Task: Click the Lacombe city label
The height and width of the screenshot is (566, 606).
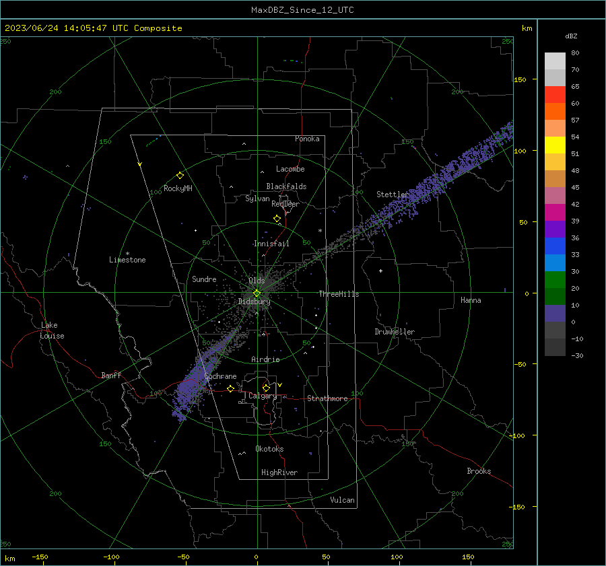Action: (x=290, y=169)
